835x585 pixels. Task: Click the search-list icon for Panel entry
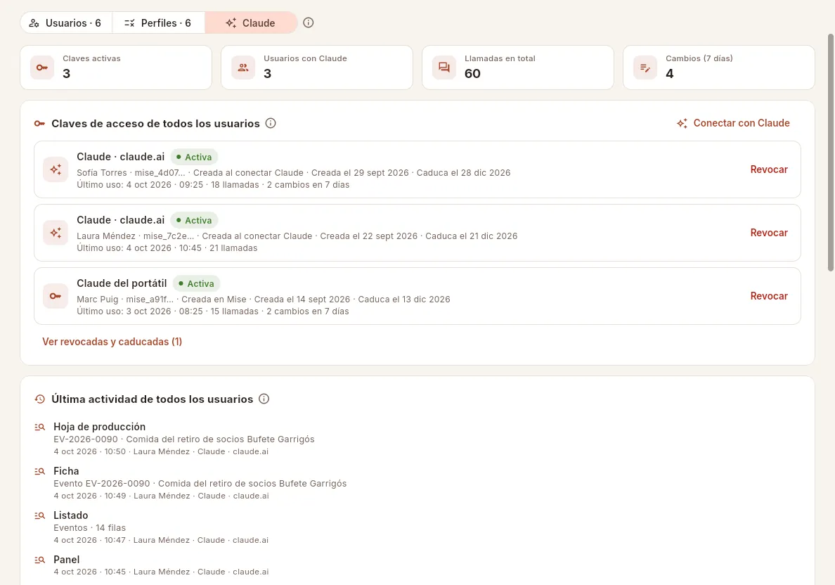[x=39, y=560]
